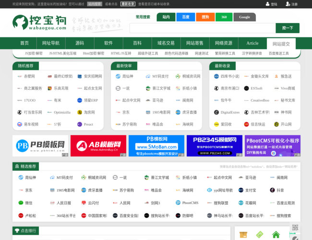Open Article in the main menu
The image size is (312, 240).
click(252, 43)
